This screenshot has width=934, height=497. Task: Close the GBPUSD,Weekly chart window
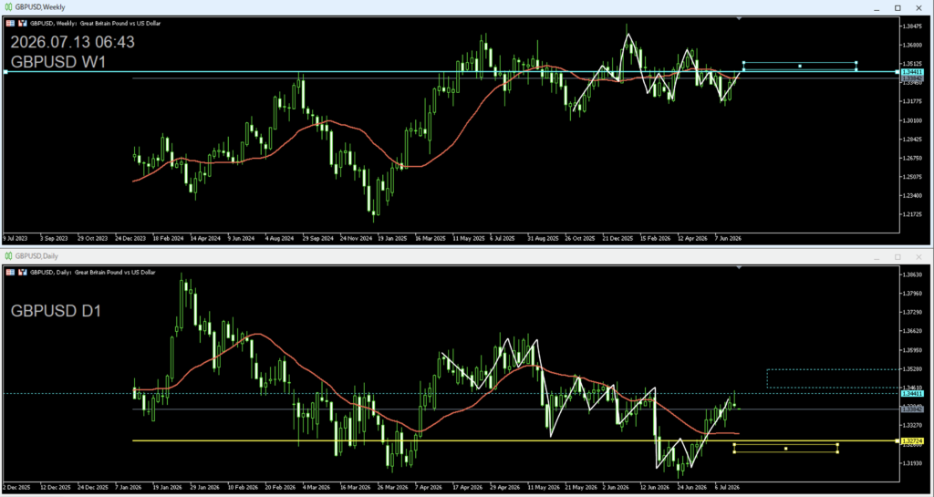pyautogui.click(x=919, y=7)
